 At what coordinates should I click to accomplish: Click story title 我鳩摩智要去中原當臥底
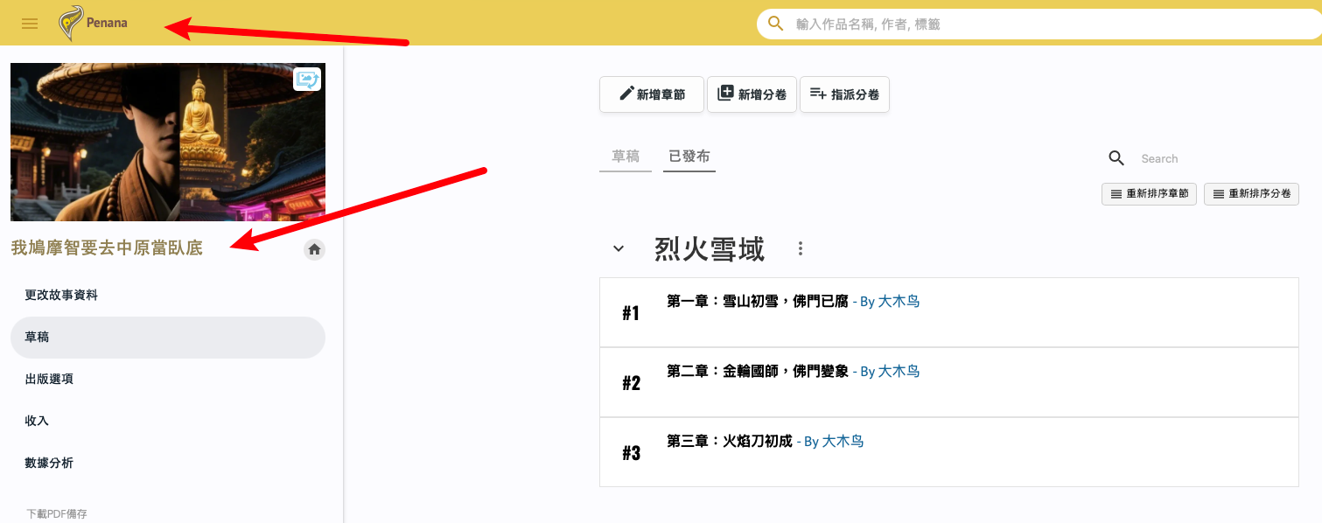[x=107, y=248]
